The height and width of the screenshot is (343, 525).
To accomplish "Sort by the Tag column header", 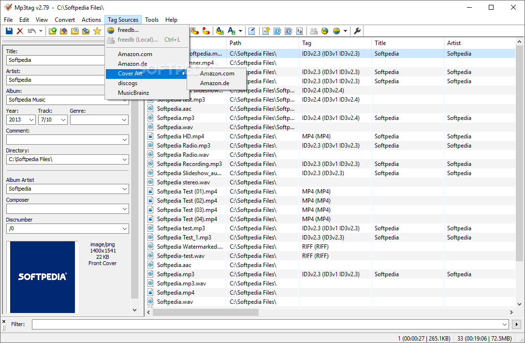I will coord(335,43).
